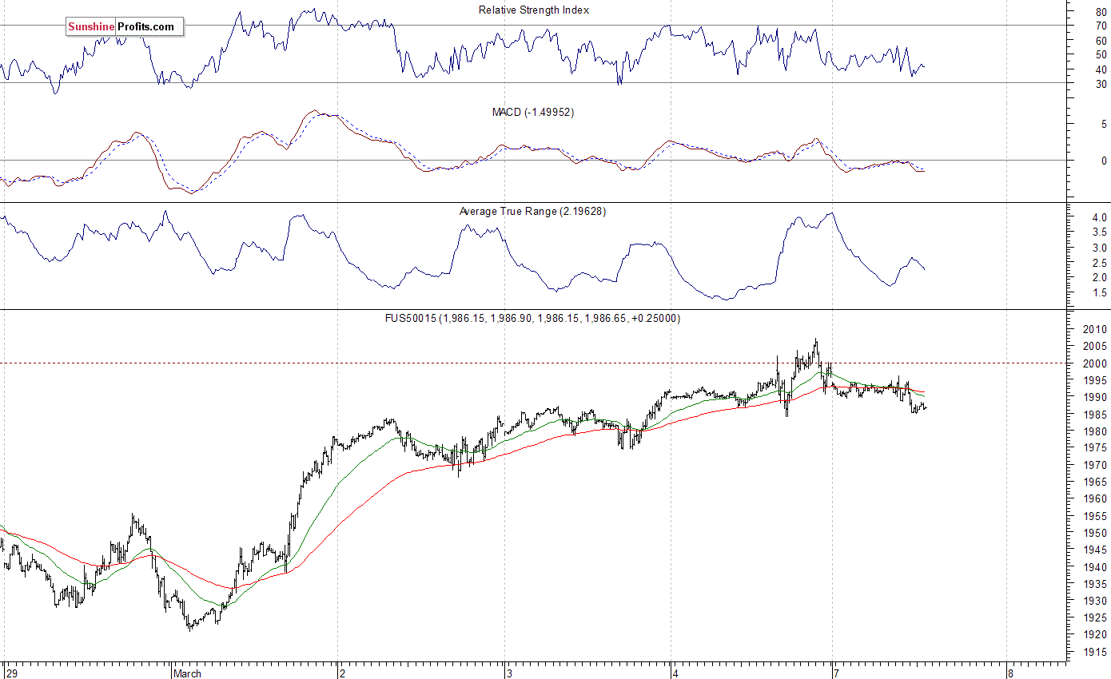
Task: Click the date label 29
Action: tap(10, 673)
